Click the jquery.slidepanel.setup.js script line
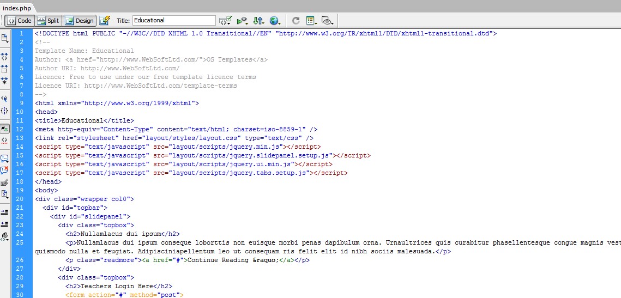 coord(203,155)
